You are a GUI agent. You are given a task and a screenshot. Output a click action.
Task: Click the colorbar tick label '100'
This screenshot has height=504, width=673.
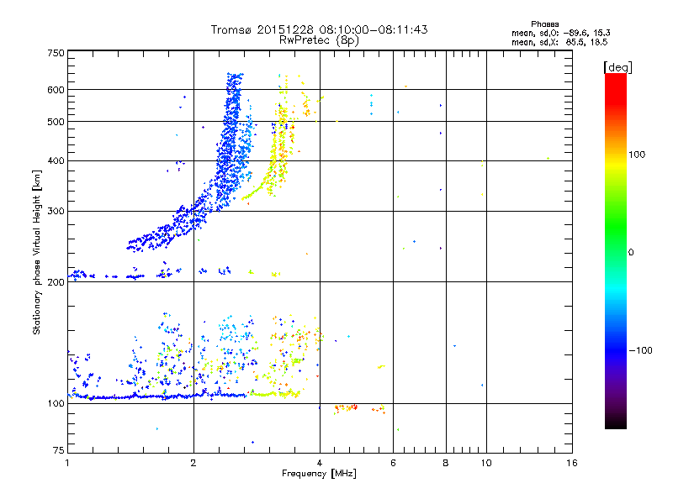637,155
